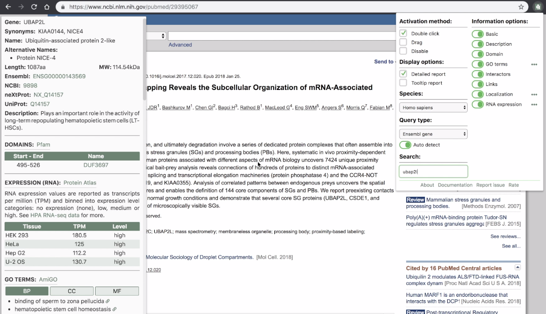Open author Chen GI link
The height and width of the screenshot is (314, 546).
(x=205, y=107)
